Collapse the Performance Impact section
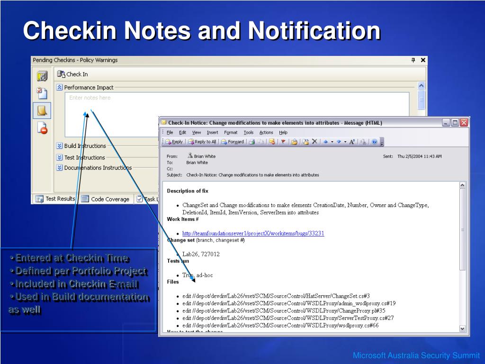This screenshot has height=364, width=485. 60,87
